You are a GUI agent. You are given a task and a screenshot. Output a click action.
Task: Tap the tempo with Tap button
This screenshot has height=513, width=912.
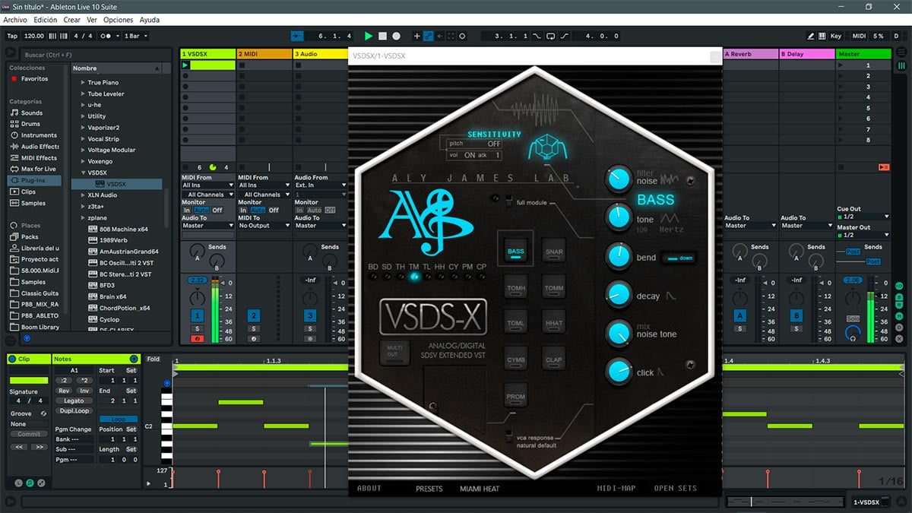pos(12,36)
